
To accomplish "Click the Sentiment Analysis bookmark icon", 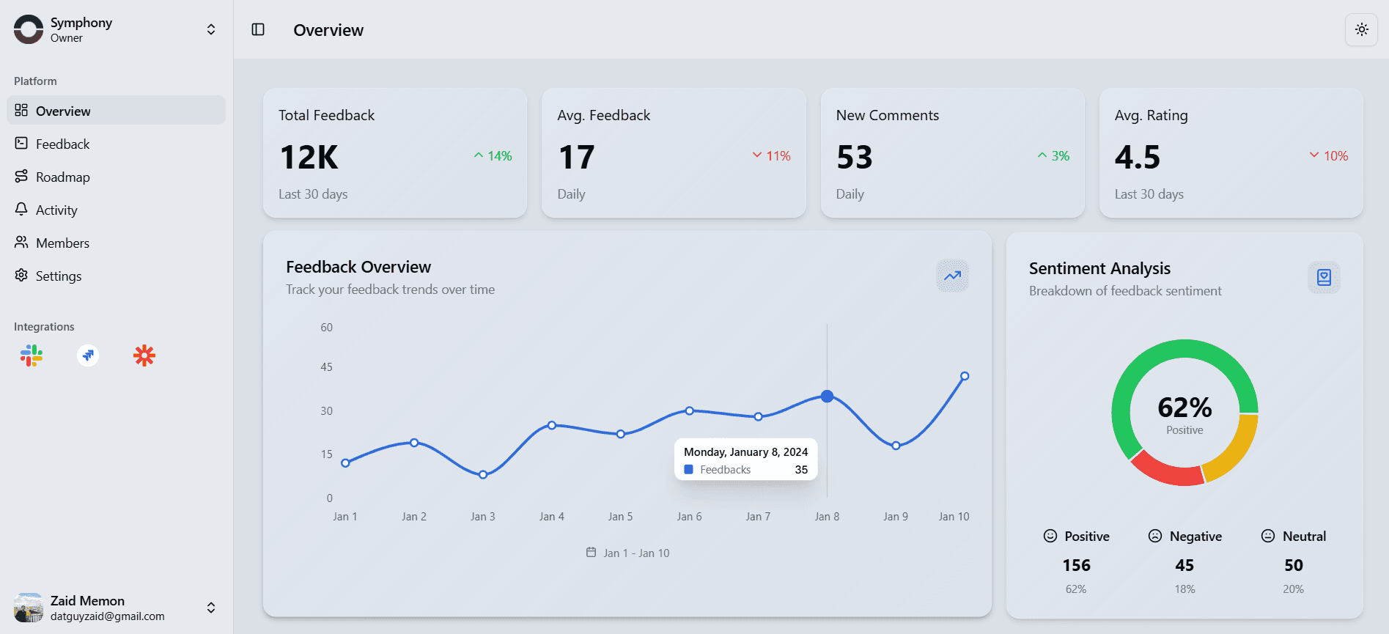I will pos(1324,277).
